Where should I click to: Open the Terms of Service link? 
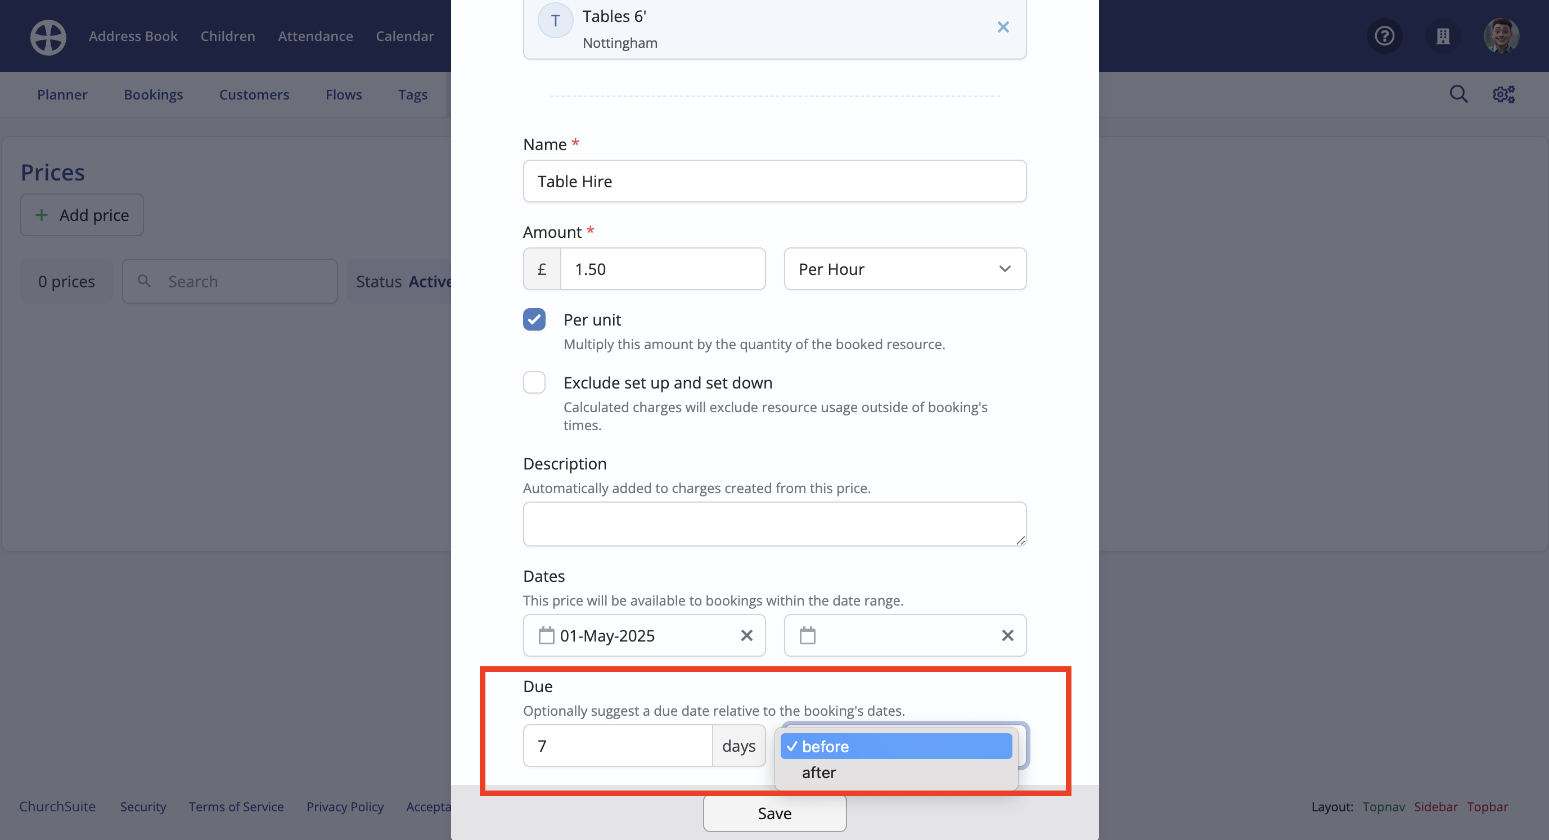pyautogui.click(x=236, y=807)
